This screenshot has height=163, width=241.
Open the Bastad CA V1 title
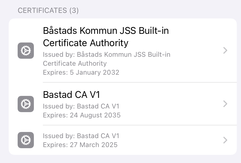(71, 95)
